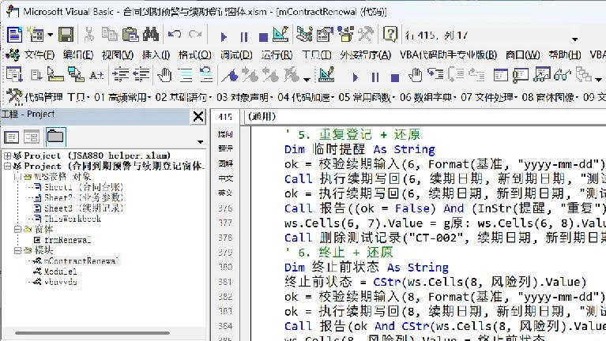Viewport: 606px width, 341px height.
Task: Undo the last edit
Action: 175,35
